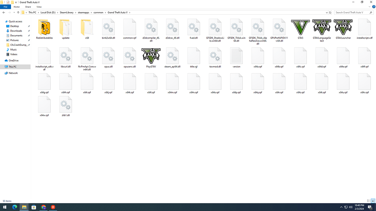Select the update folder
The width and height of the screenshot is (376, 211).
point(66,29)
